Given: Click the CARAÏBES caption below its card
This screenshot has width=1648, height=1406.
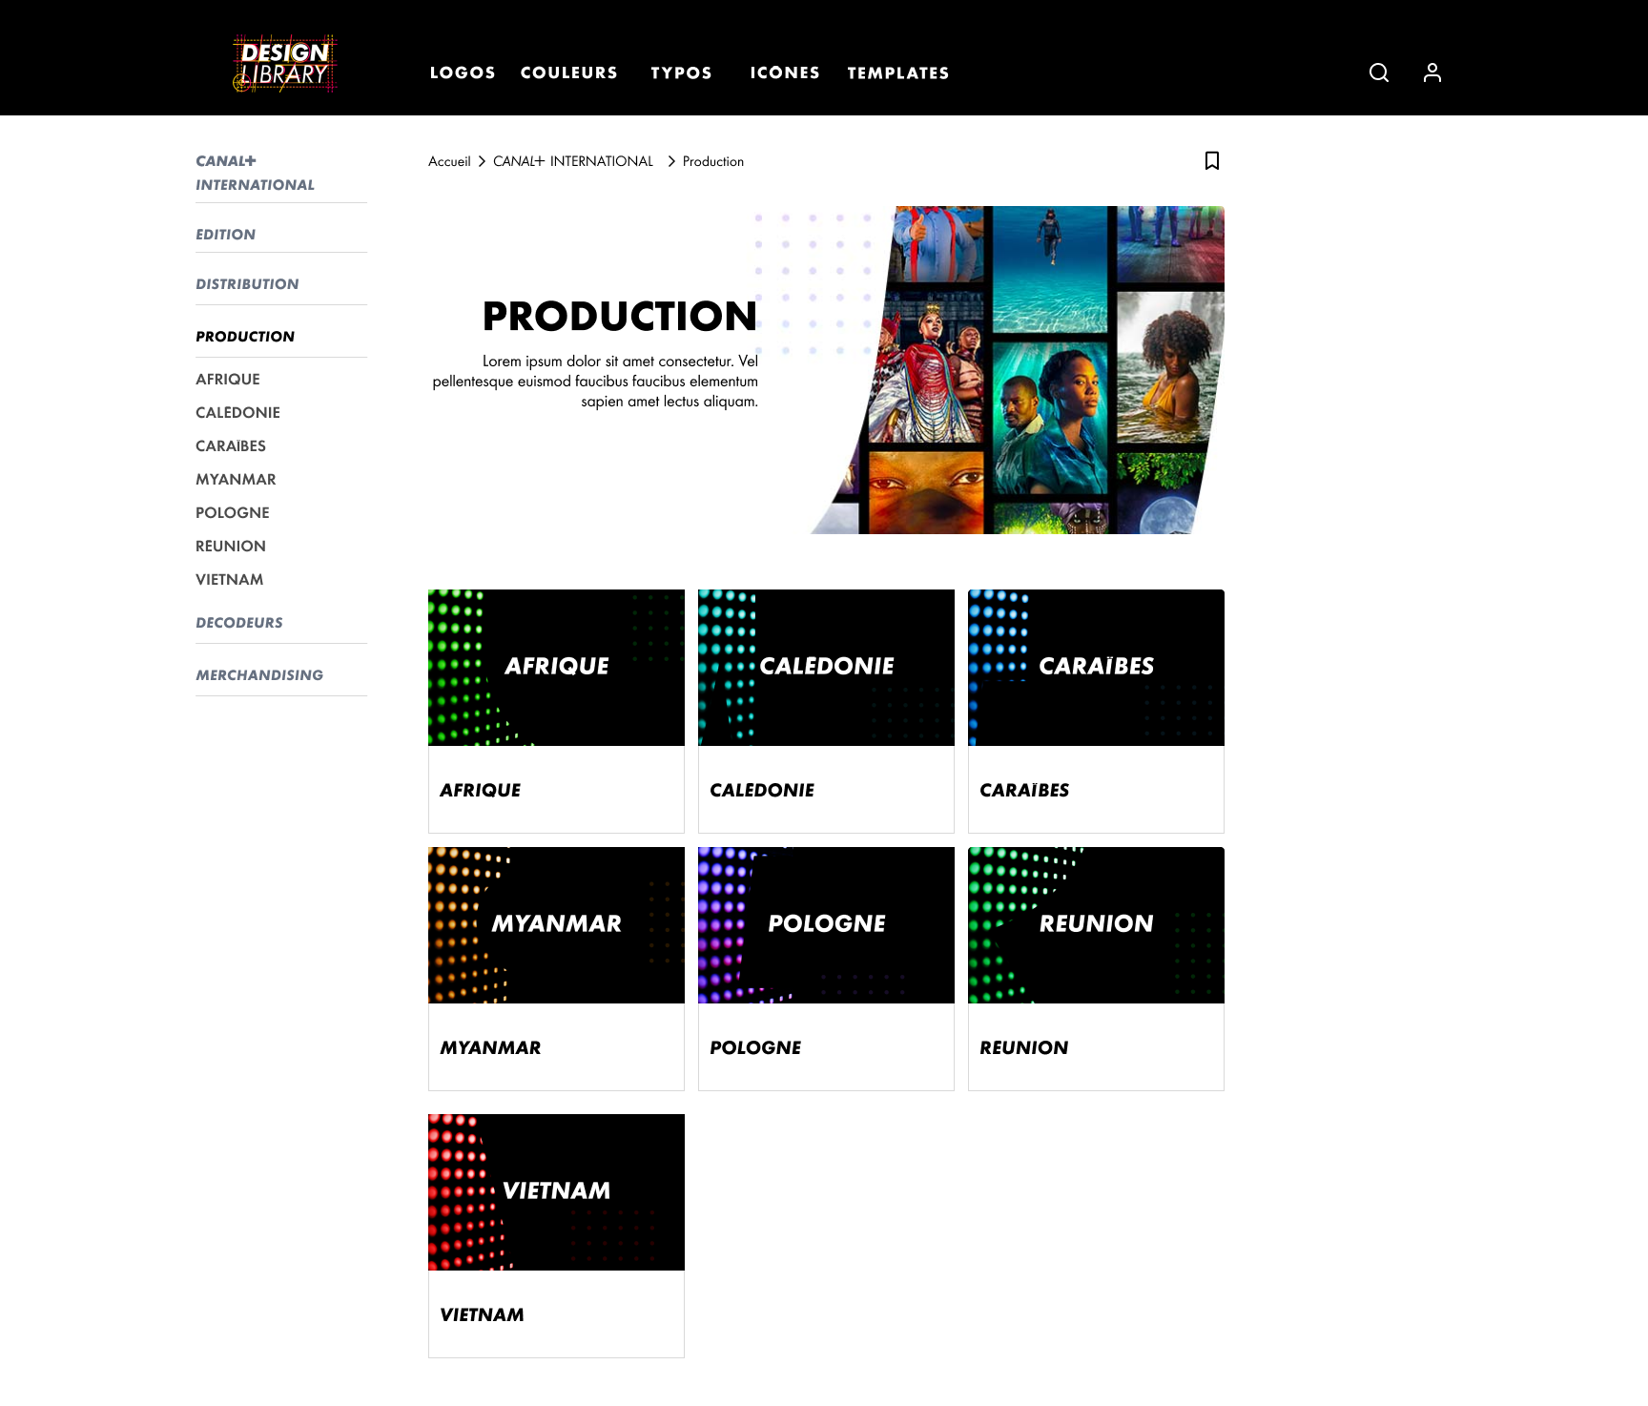Looking at the screenshot, I should point(1024,790).
